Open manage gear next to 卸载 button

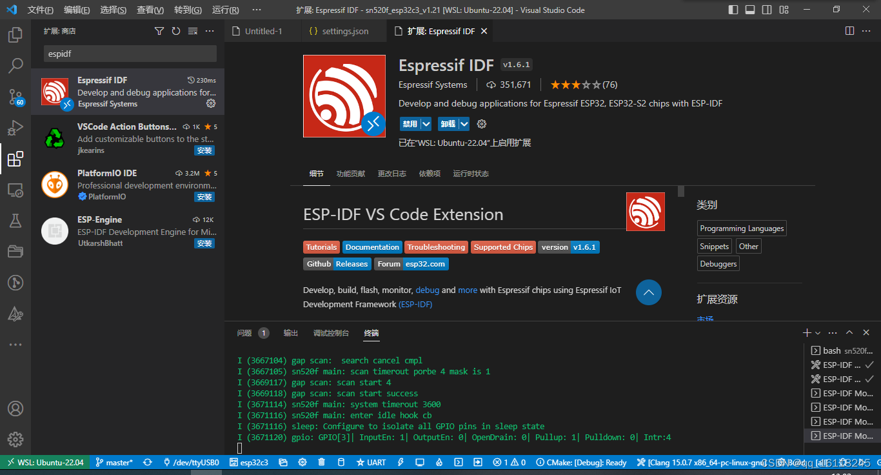pos(481,124)
